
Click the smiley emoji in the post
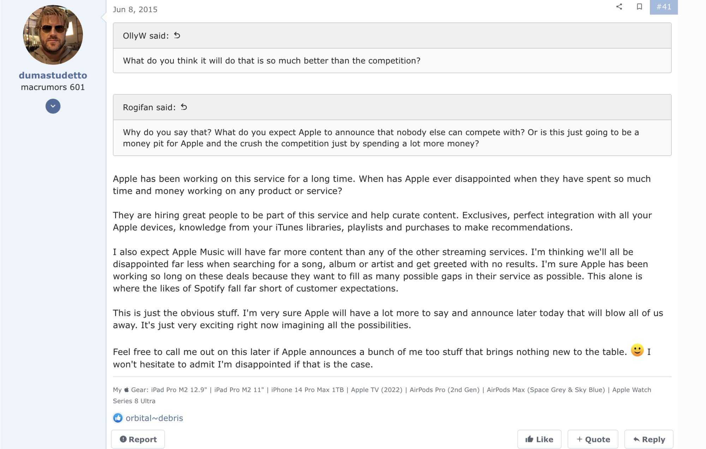[637, 350]
